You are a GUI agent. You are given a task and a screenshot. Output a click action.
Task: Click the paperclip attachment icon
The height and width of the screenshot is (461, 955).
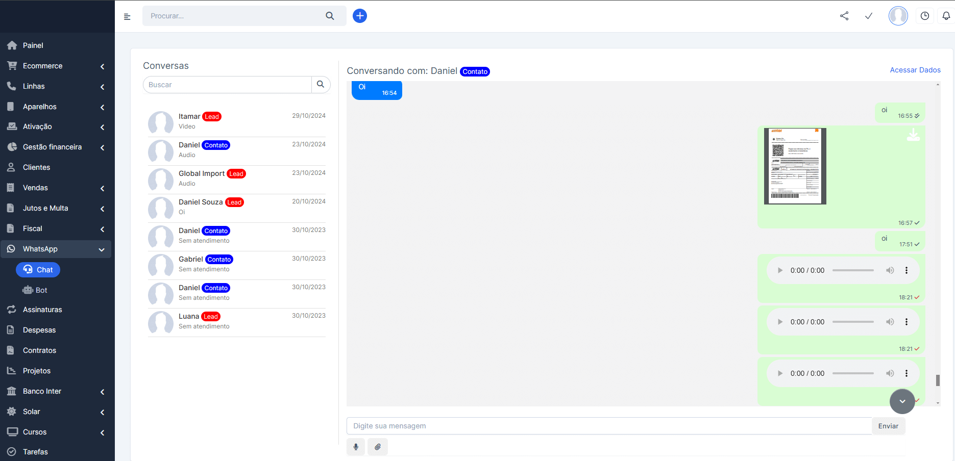click(378, 447)
